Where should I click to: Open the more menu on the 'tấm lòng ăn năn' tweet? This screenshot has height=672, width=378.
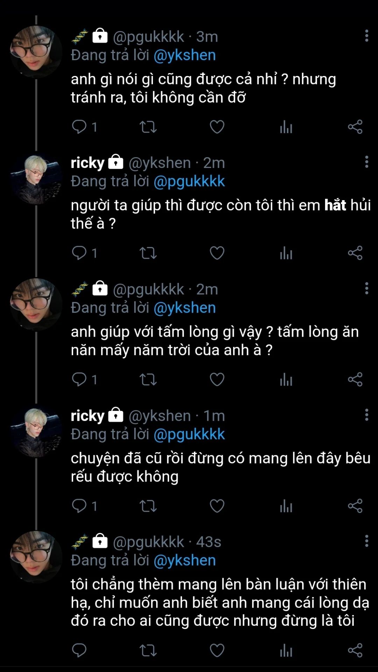366,288
